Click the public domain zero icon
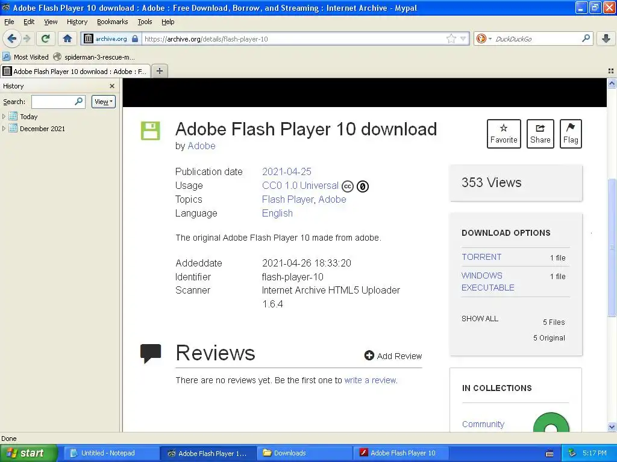Screen dimensions: 617x462 [x=362, y=186]
